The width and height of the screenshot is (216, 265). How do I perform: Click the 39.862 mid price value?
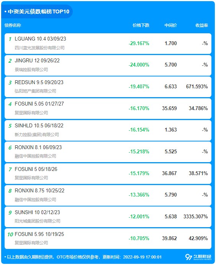169,238
